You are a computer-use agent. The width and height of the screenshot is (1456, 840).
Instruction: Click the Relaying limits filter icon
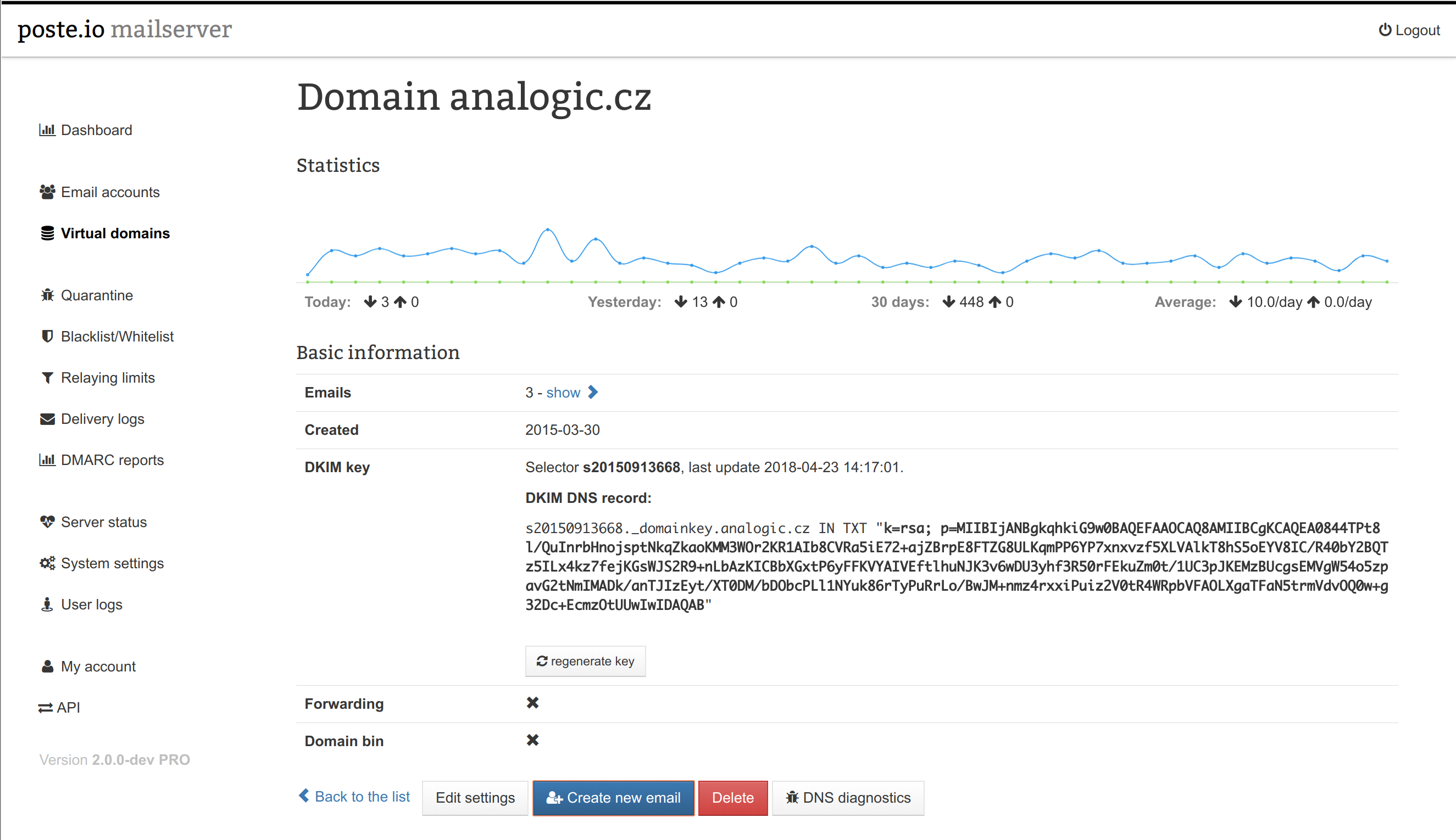(47, 378)
